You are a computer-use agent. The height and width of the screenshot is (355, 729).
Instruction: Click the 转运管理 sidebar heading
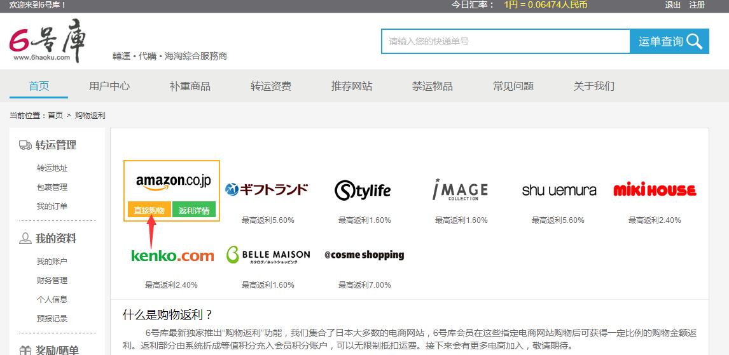tap(56, 145)
